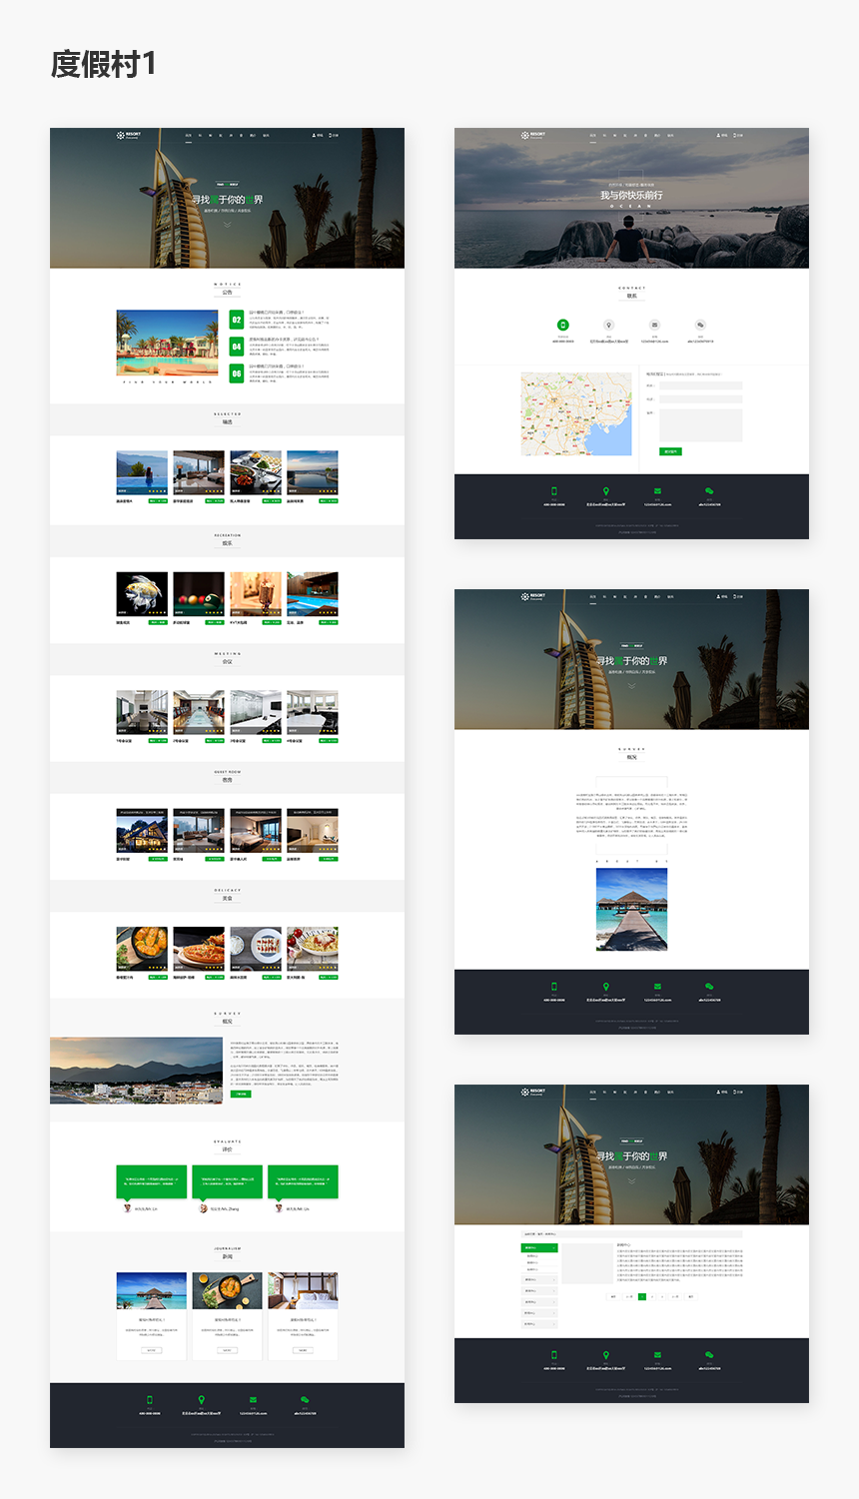
Task: Click the mountain town panorama photo on the homepage
Action: (x=136, y=1070)
